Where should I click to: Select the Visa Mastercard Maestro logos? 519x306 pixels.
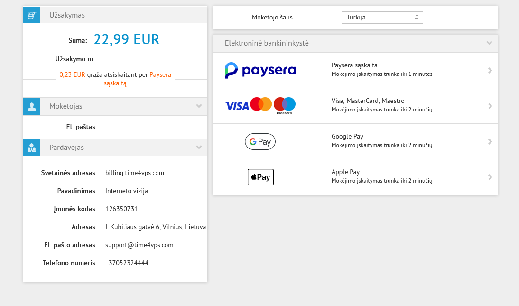260,106
